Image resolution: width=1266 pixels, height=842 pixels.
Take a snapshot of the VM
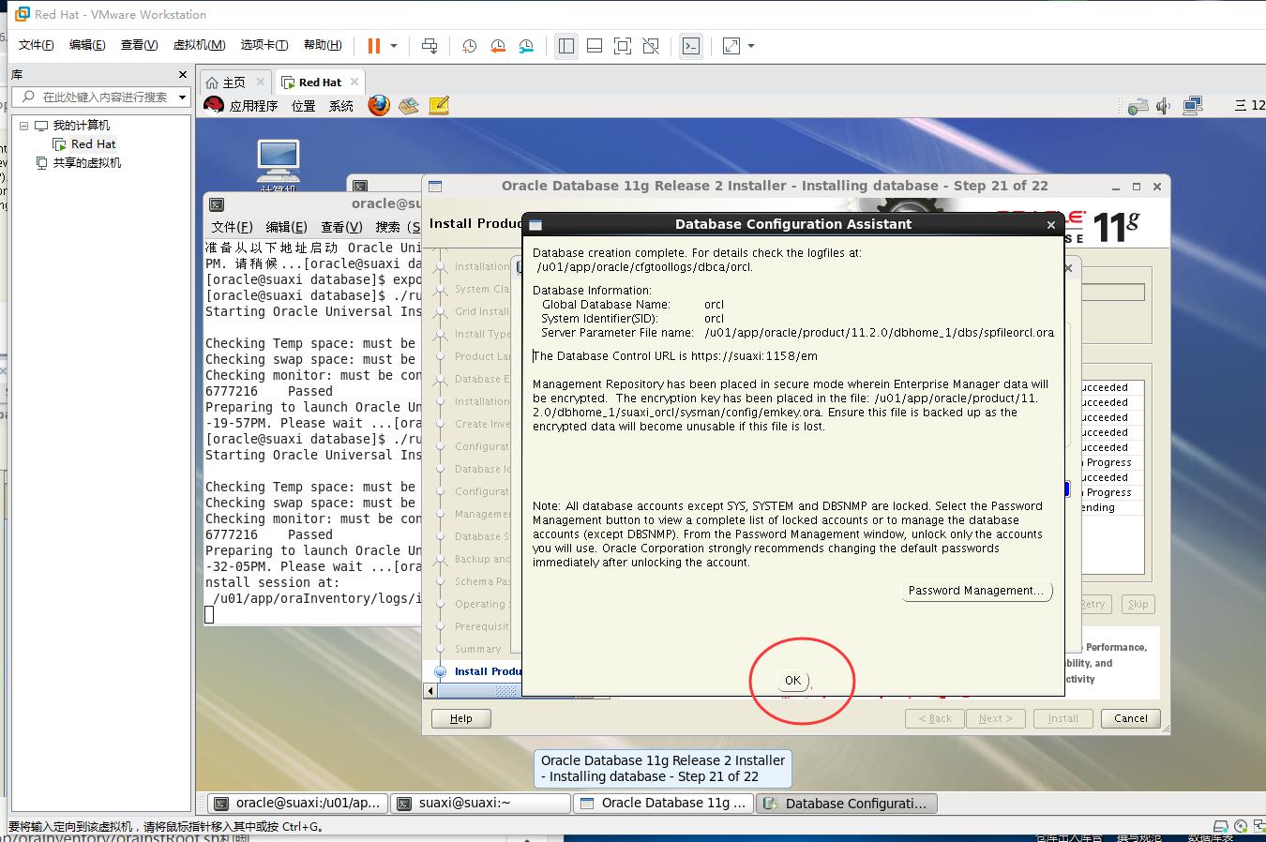pos(469,46)
